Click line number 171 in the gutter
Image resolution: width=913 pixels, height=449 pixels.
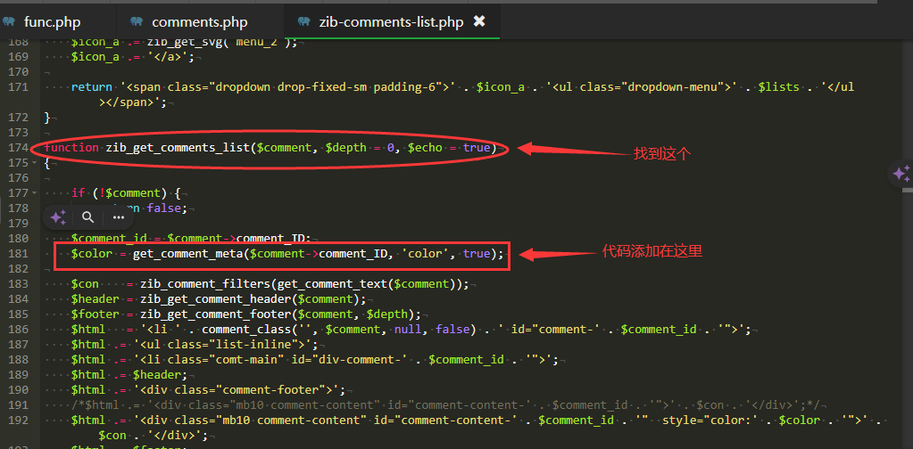pos(17,87)
